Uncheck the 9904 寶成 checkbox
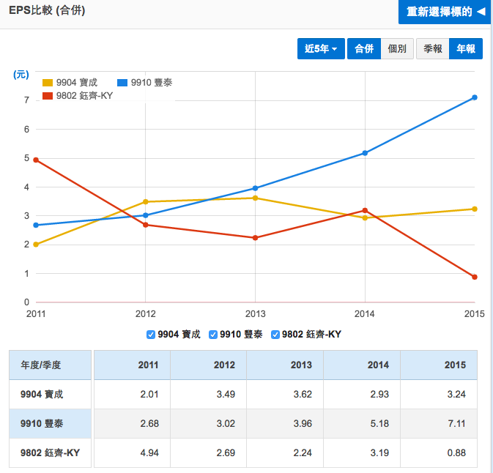 (151, 335)
